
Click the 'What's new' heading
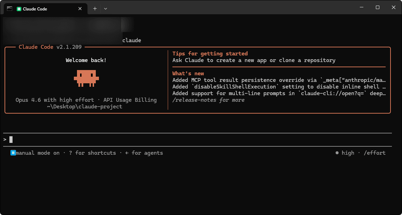[x=188, y=74]
